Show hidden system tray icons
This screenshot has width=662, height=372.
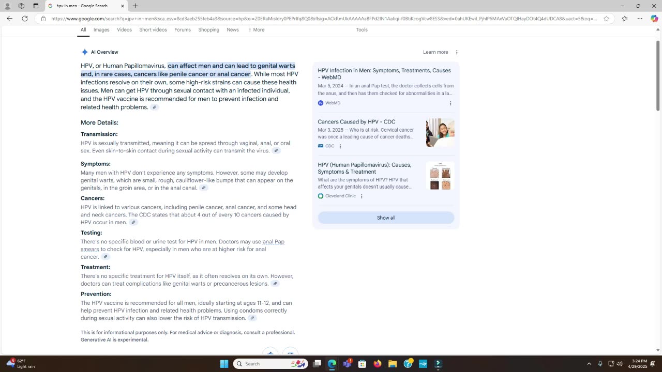[x=589, y=364]
